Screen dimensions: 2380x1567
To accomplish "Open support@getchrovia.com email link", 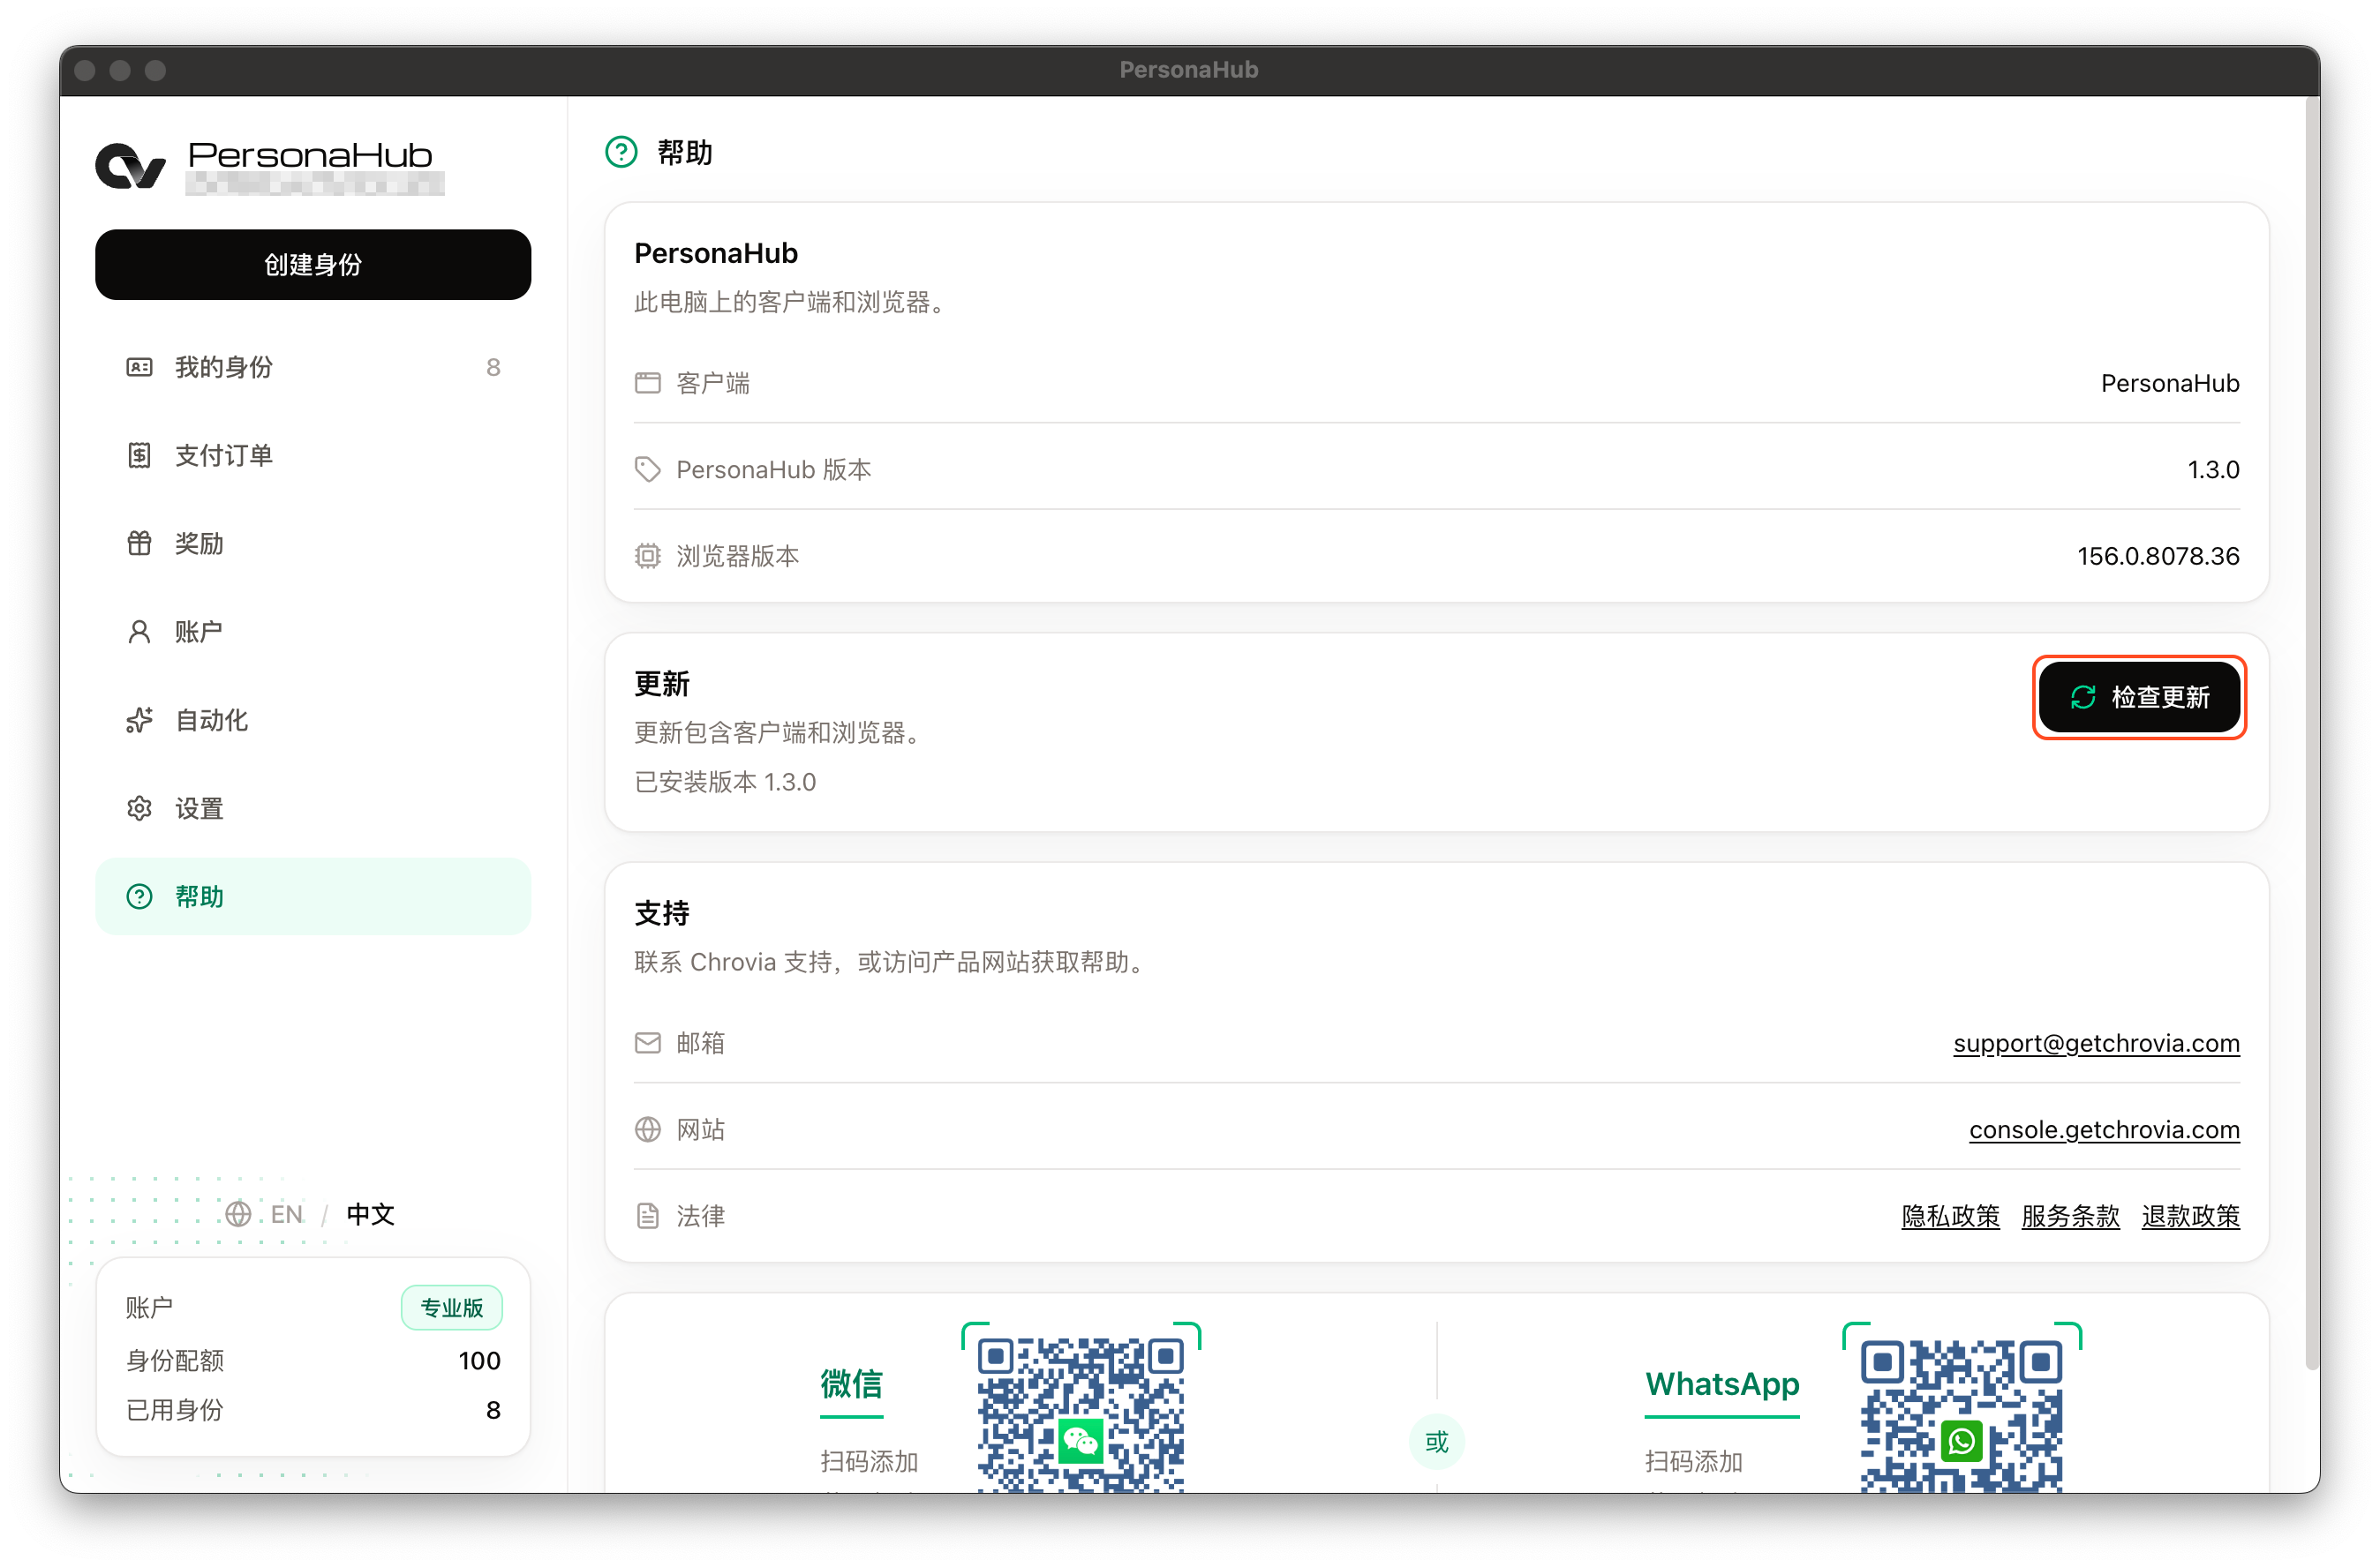I will (2096, 1042).
